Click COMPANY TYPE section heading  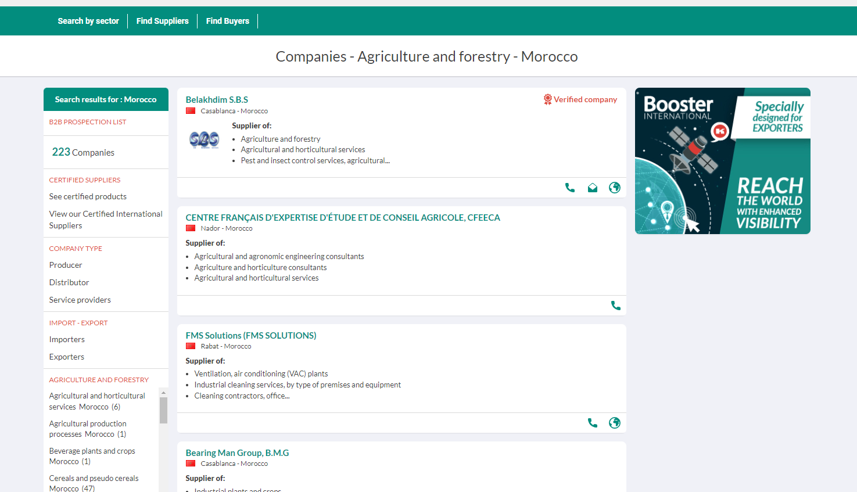point(76,249)
